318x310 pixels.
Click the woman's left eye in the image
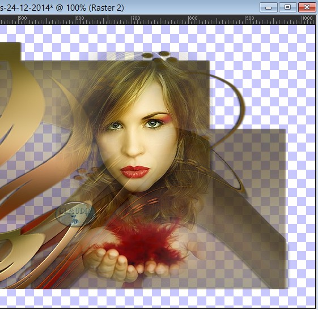(x=154, y=123)
